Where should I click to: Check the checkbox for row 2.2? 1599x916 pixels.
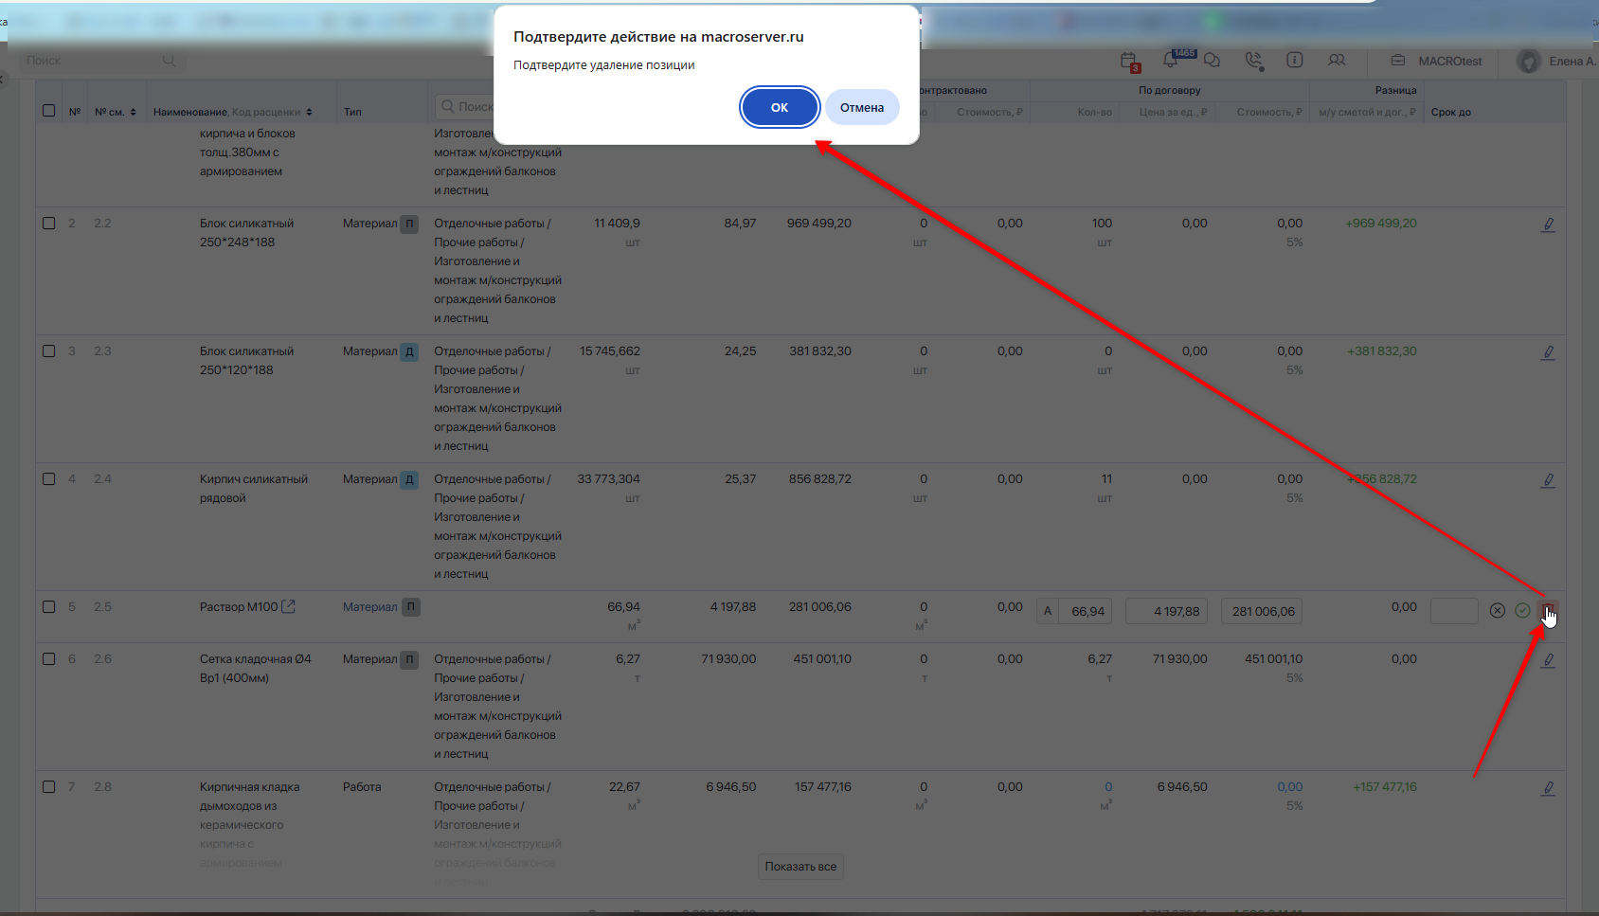(x=49, y=224)
